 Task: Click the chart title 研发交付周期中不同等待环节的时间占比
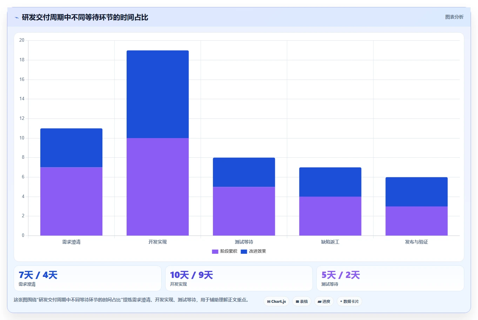[85, 18]
